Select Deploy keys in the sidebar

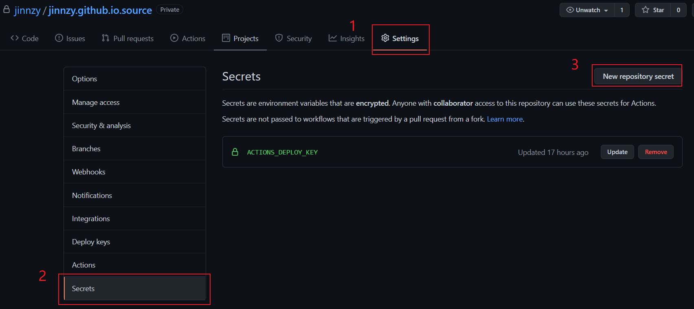(x=91, y=242)
